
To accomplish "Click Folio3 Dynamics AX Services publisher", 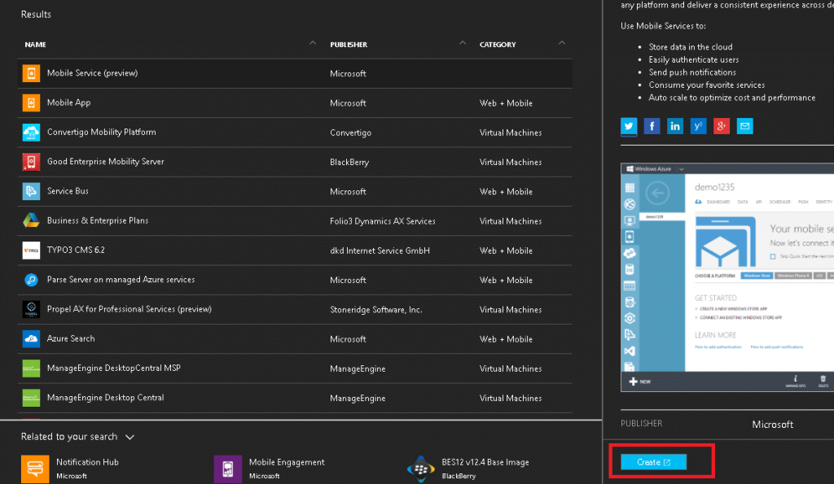I will click(383, 221).
